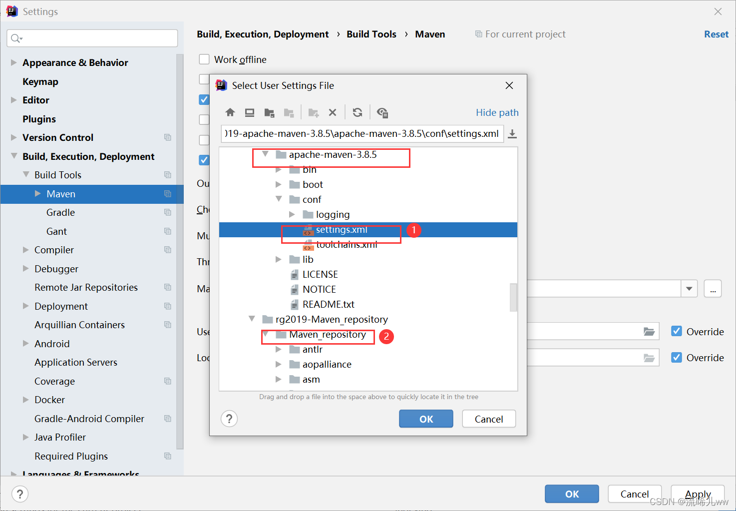Expand the asm folder
The height and width of the screenshot is (511, 736).
point(279,379)
